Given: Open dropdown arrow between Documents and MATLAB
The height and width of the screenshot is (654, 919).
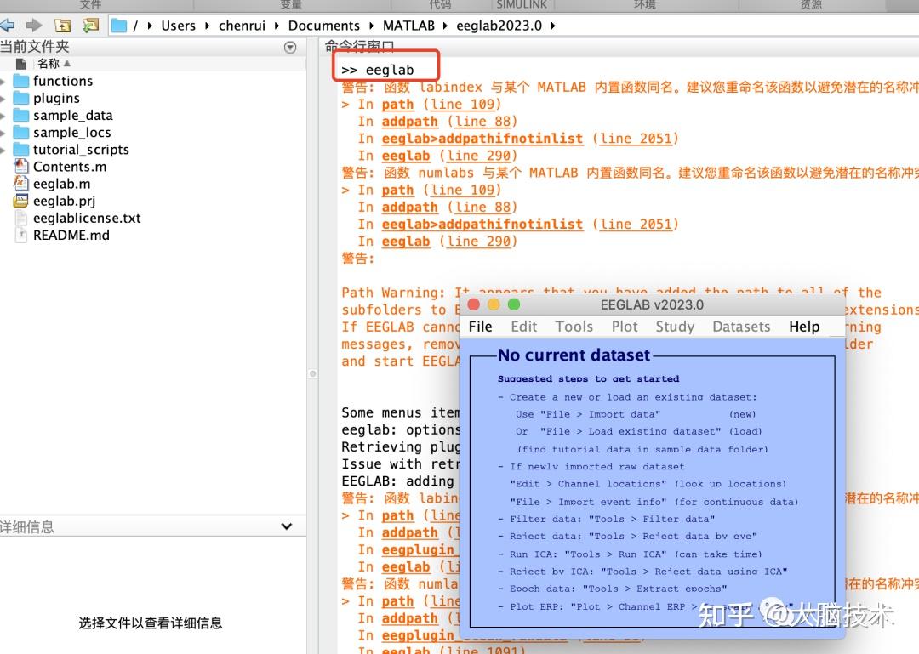Looking at the screenshot, I should coord(372,26).
